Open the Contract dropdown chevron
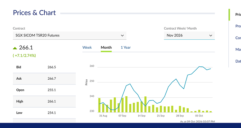Viewport: 241px width, 128px height. pyautogui.click(x=122, y=35)
